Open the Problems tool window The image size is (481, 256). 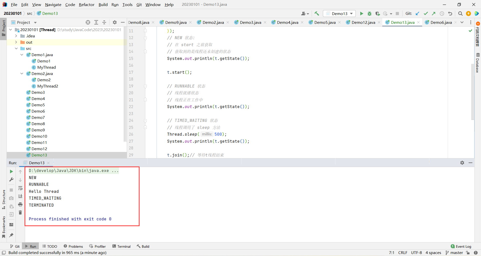(x=73, y=246)
